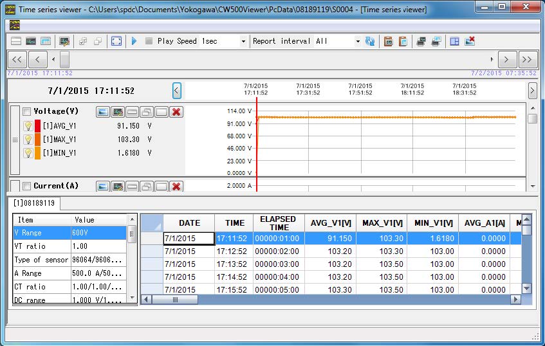Click the small right arrow of time slider
The width and height of the screenshot is (545, 346).
492,59
